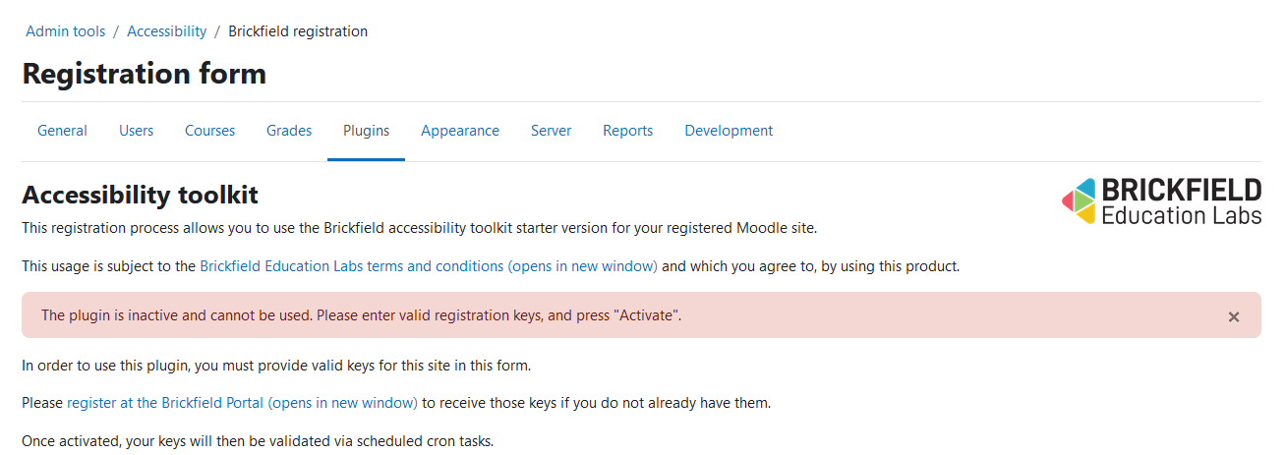Open the Accessibility breadcrumb link

click(x=167, y=31)
